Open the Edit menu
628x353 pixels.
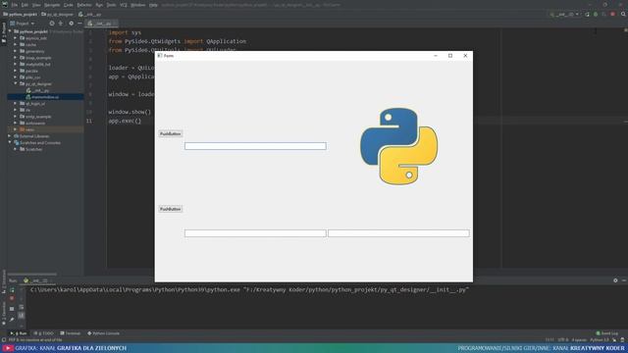[25, 5]
